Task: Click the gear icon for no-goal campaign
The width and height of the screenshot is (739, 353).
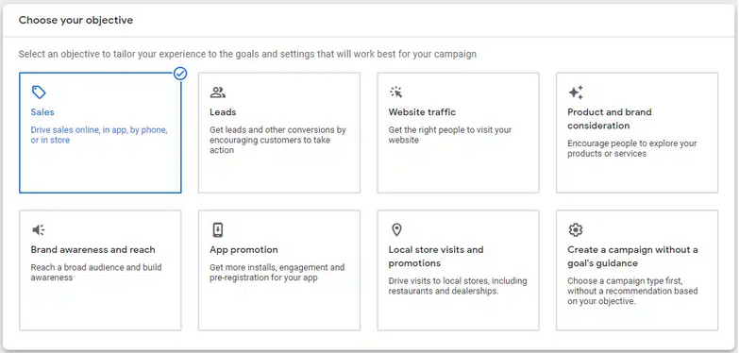Action: tap(576, 229)
